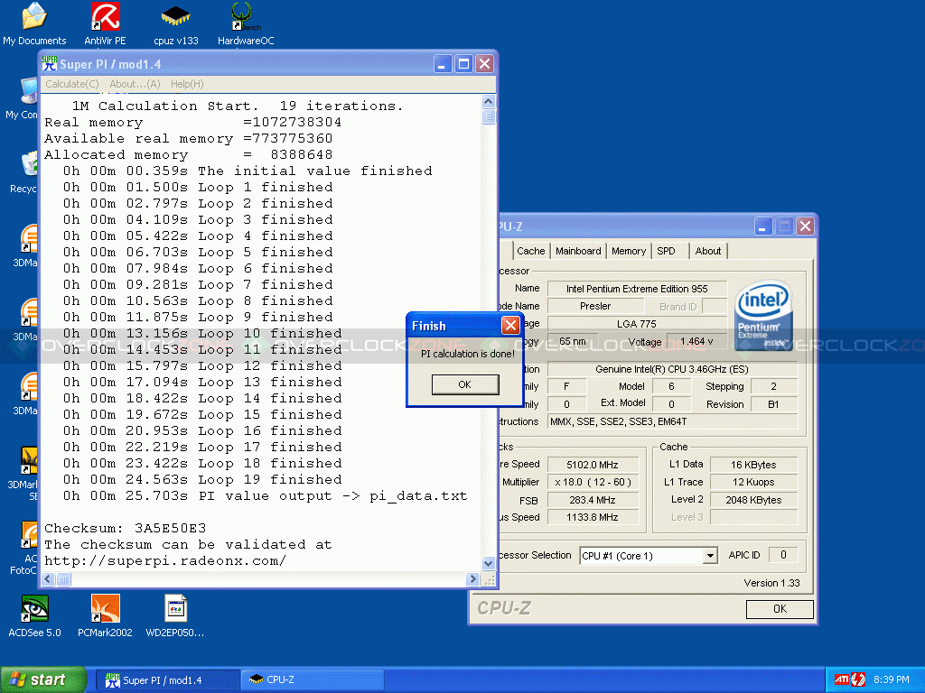
Task: Click the L1 Data 16 KBytes field
Action: click(753, 465)
